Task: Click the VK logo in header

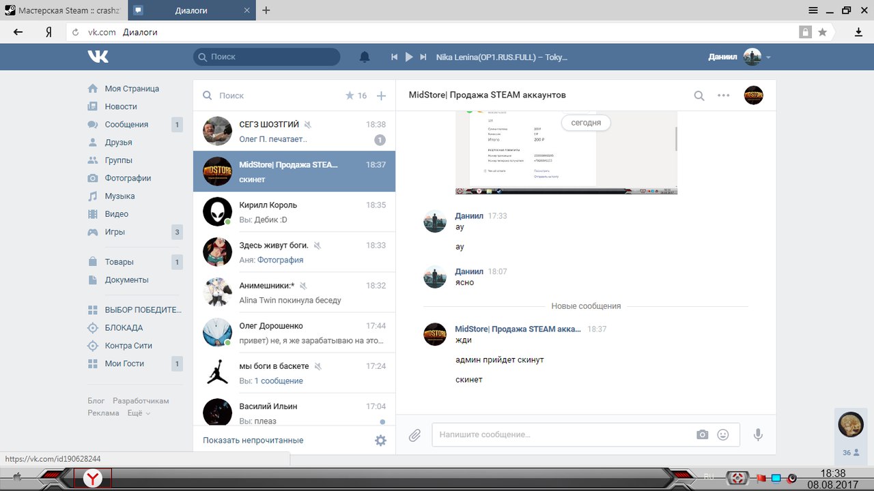Action: click(x=98, y=57)
